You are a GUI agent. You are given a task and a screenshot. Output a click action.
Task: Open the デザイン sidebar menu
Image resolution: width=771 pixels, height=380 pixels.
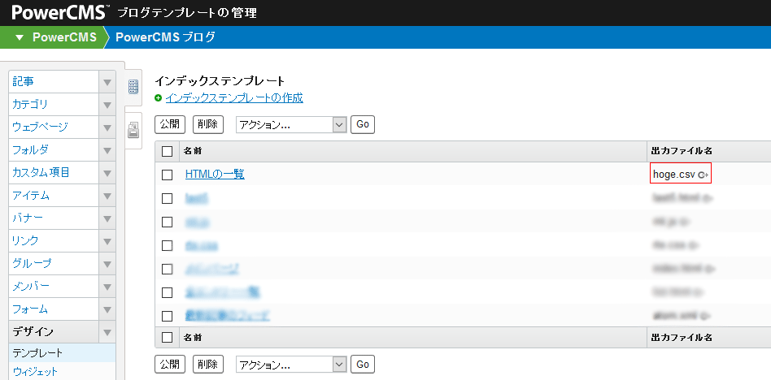click(x=54, y=332)
